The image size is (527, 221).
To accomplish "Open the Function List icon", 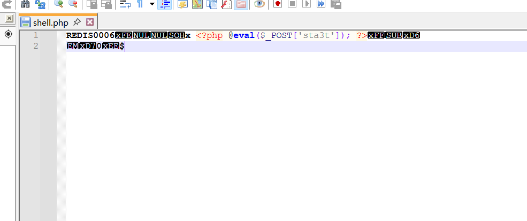I will click(226, 4).
